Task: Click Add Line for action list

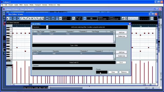Action: [121, 52]
